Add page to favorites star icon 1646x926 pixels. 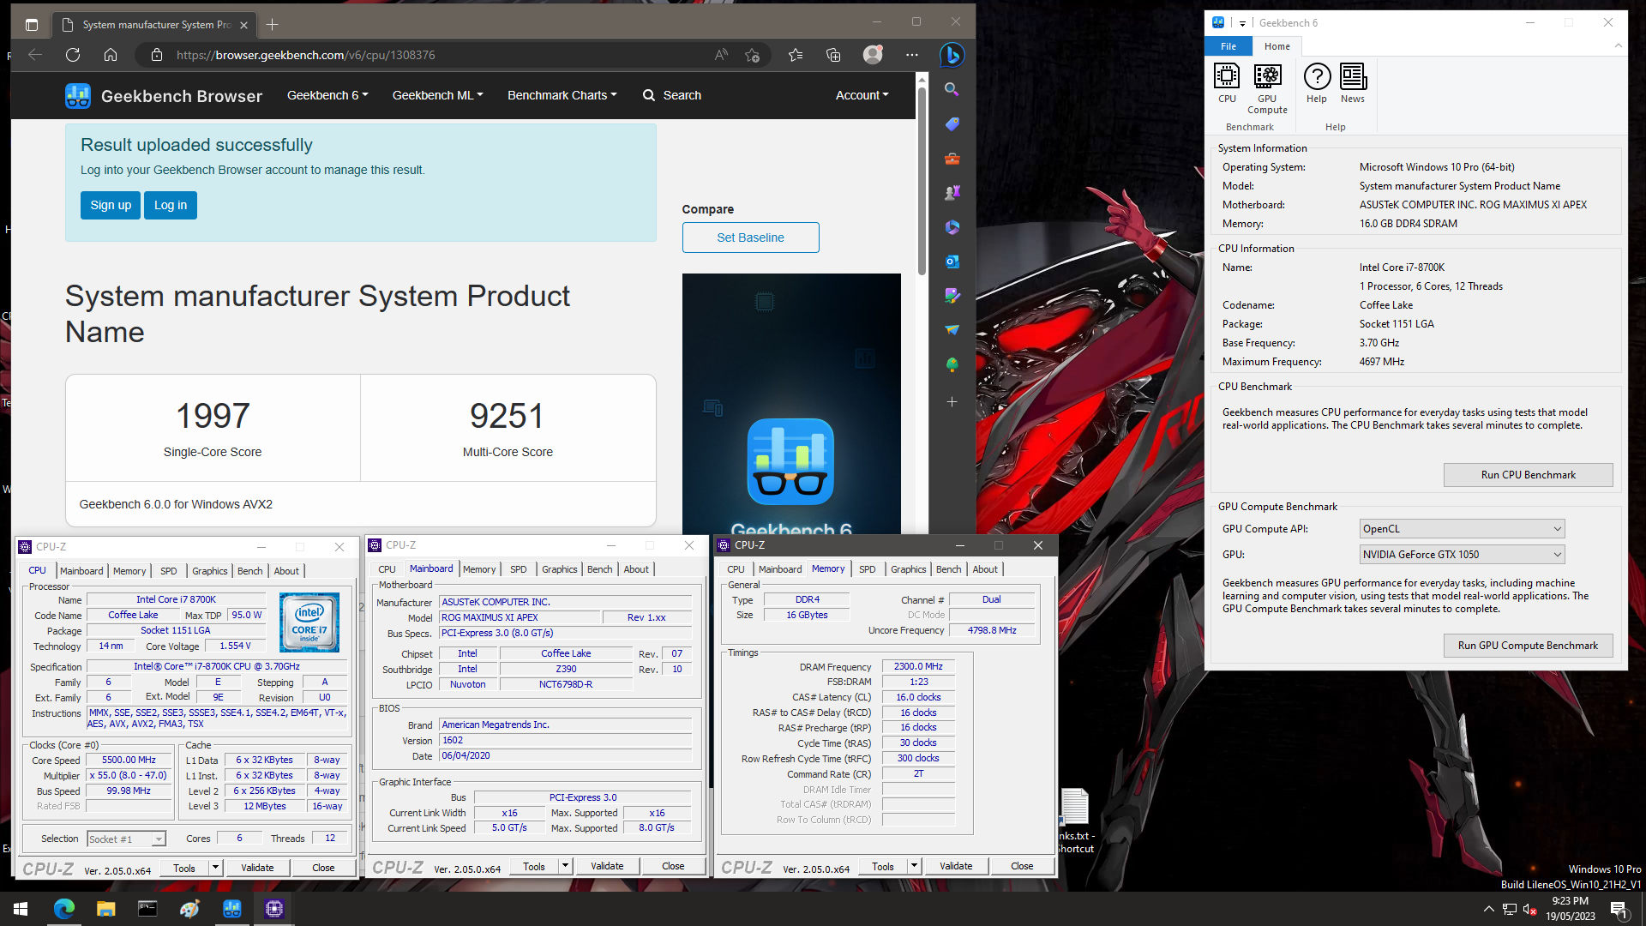click(752, 55)
